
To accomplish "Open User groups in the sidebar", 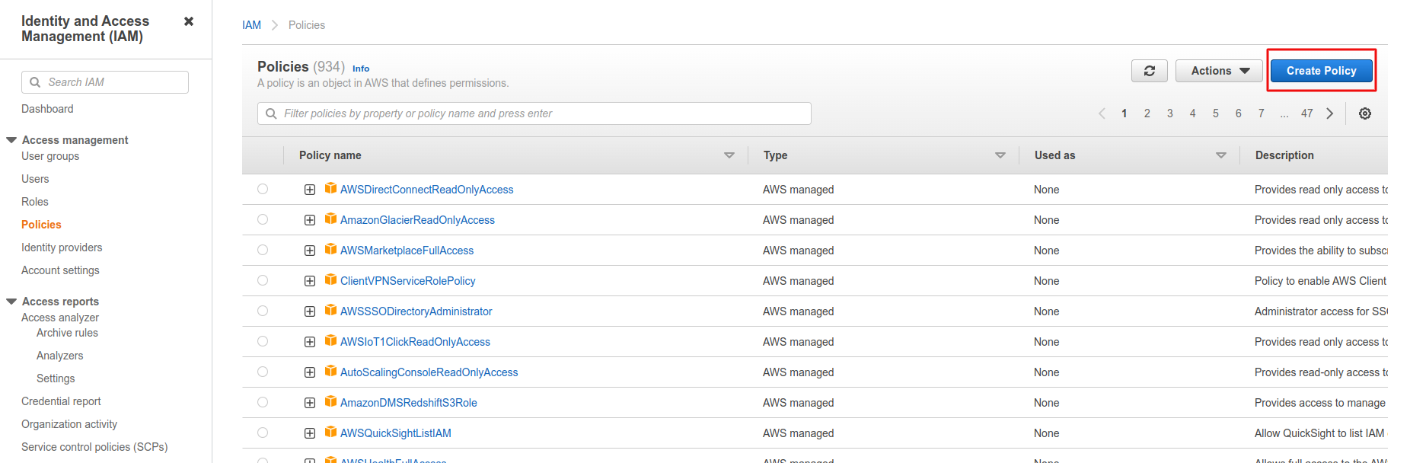I will click(50, 156).
